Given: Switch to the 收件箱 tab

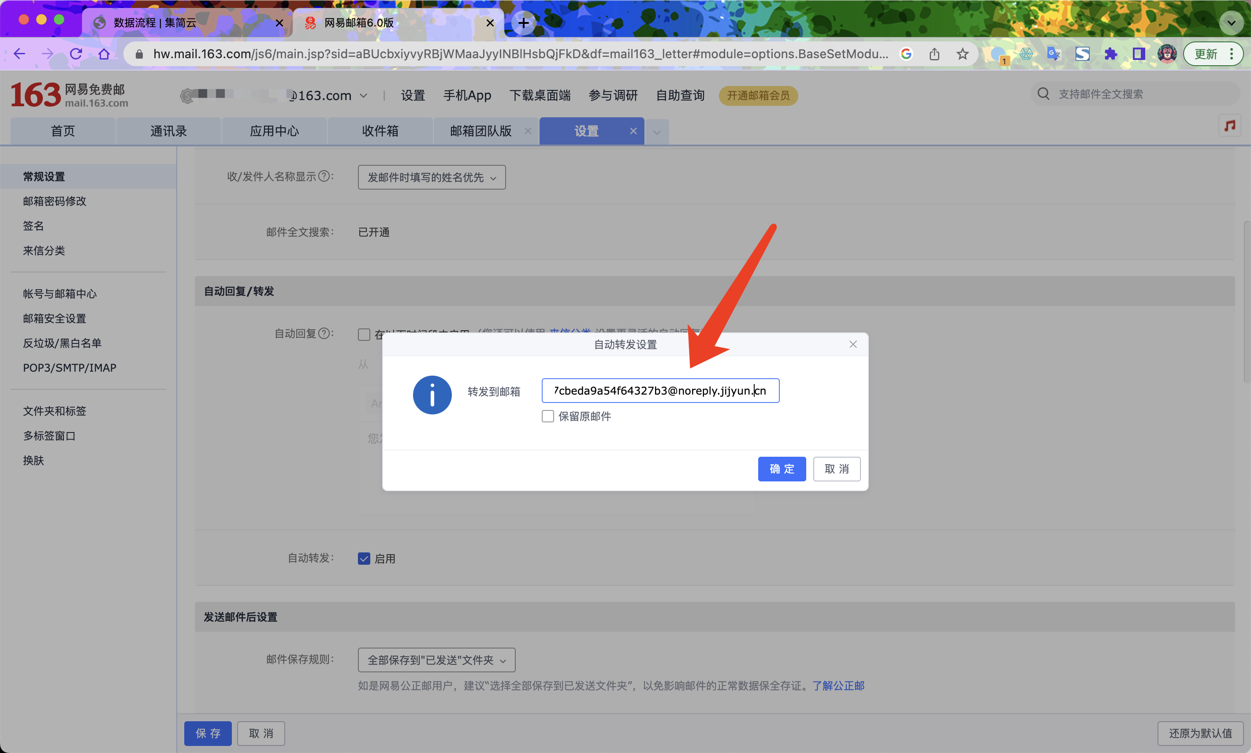Looking at the screenshot, I should [x=380, y=131].
